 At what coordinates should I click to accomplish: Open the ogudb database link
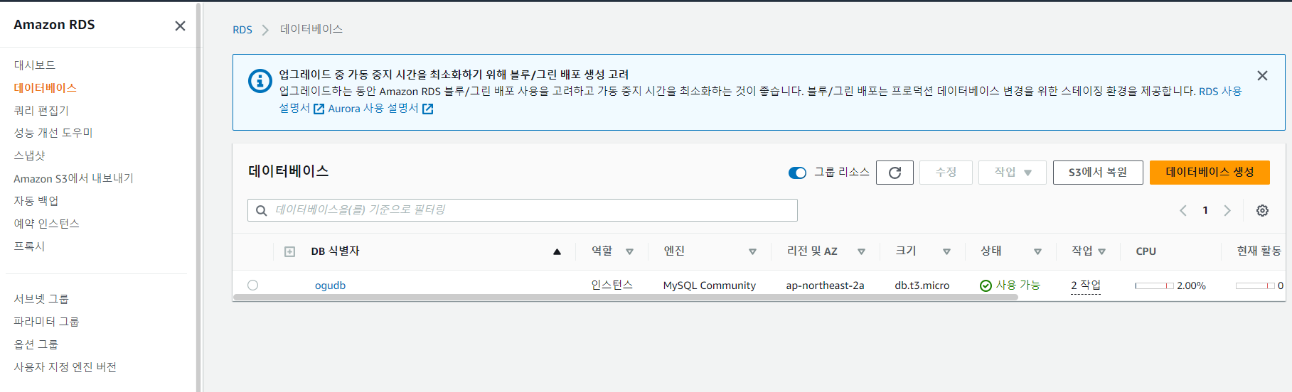coord(330,285)
